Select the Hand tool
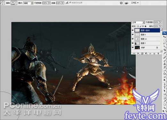 coord(165,105)
